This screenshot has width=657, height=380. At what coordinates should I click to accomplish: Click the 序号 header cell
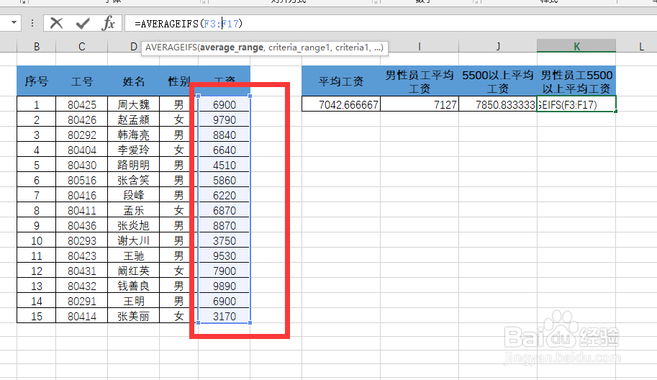pyautogui.click(x=37, y=81)
